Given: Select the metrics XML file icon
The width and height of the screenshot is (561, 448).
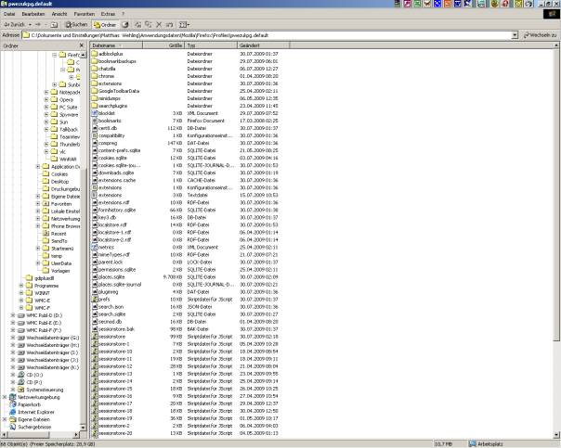Looking at the screenshot, I should [95, 247].
